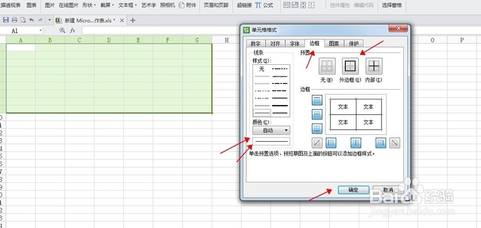
Task: Toggle the left border button
Action: (331, 143)
